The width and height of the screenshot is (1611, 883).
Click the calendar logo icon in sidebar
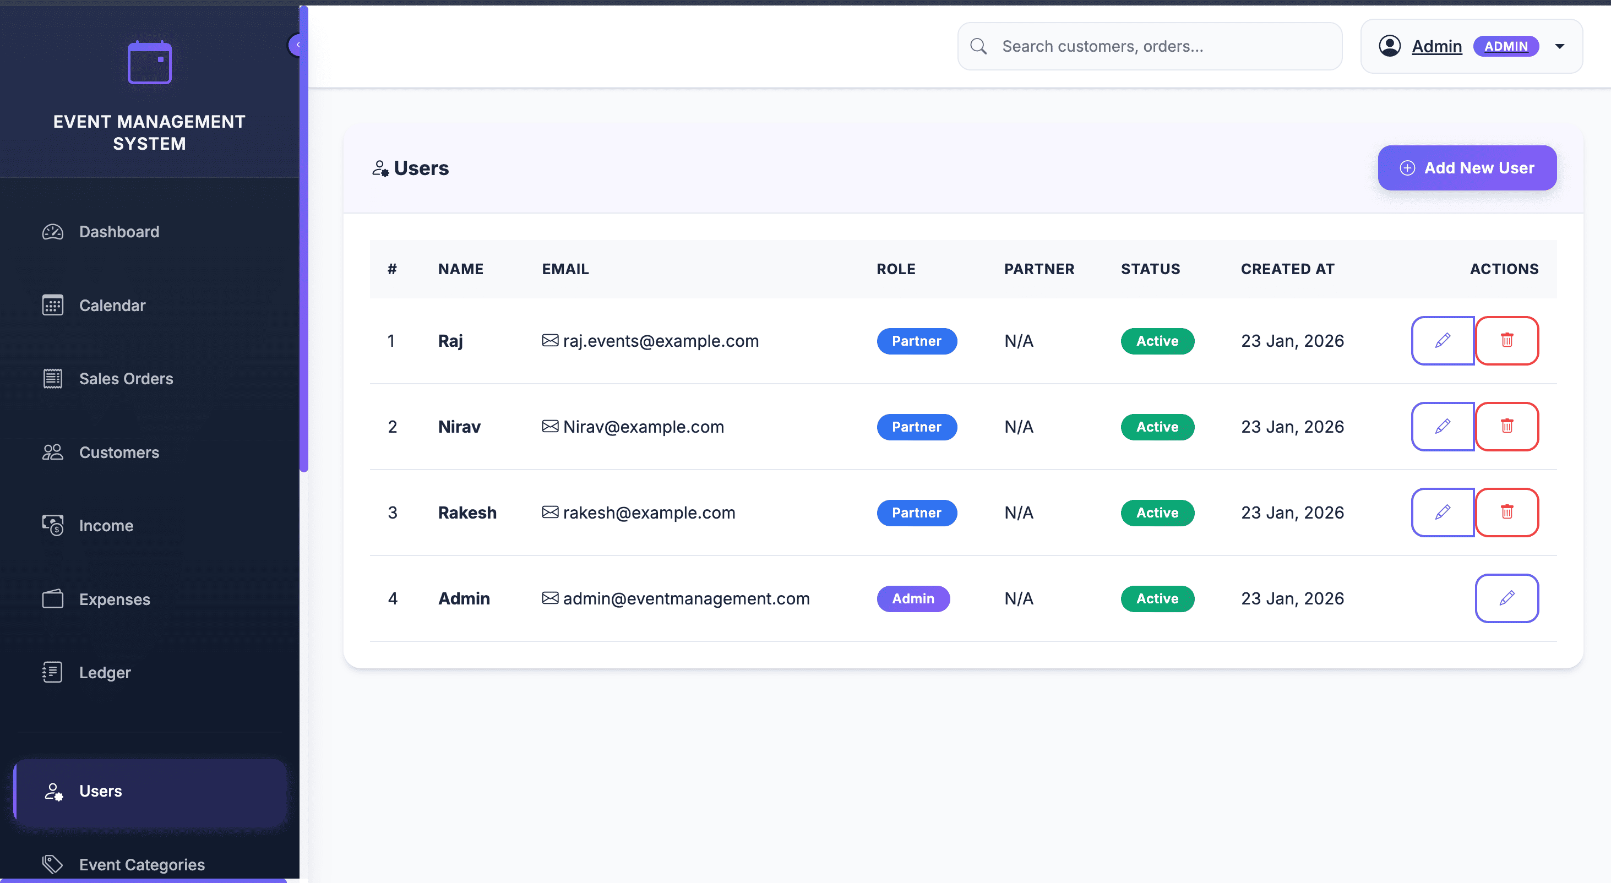pyautogui.click(x=149, y=63)
